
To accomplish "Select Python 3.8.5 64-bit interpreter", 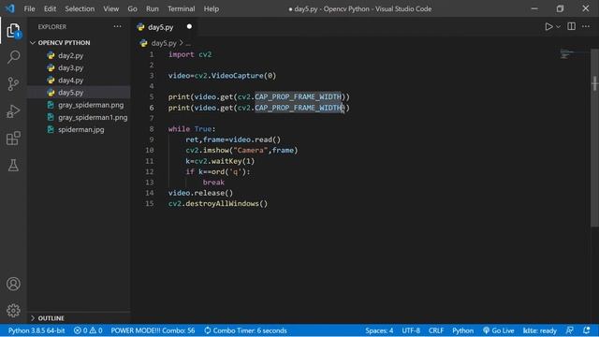I will 37,330.
